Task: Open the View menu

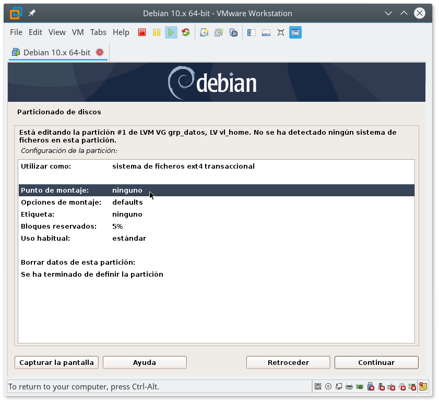Action: coord(57,32)
